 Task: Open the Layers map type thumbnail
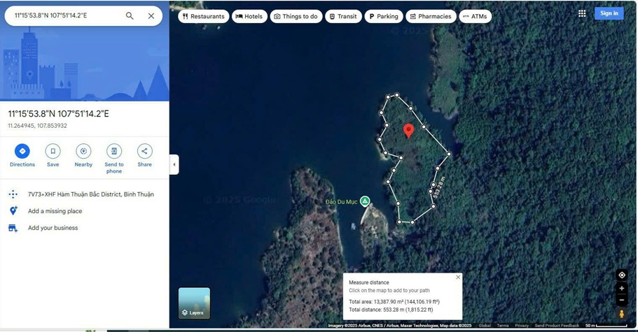point(195,303)
